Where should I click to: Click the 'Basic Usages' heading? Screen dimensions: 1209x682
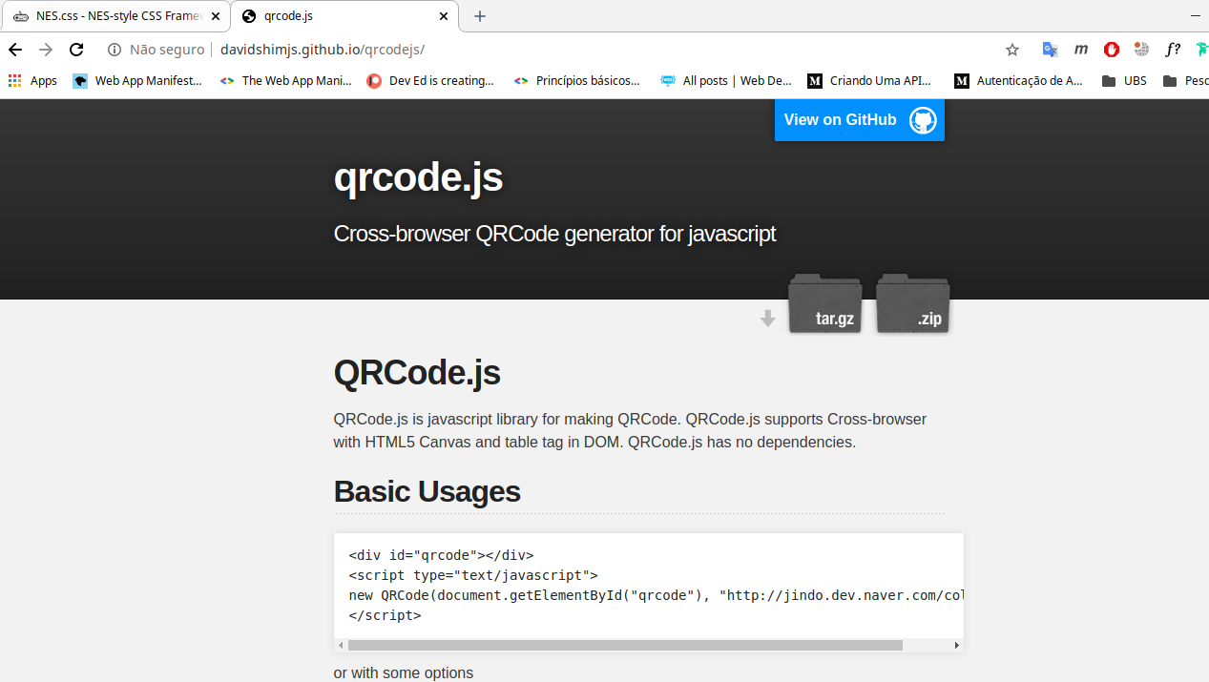427,491
